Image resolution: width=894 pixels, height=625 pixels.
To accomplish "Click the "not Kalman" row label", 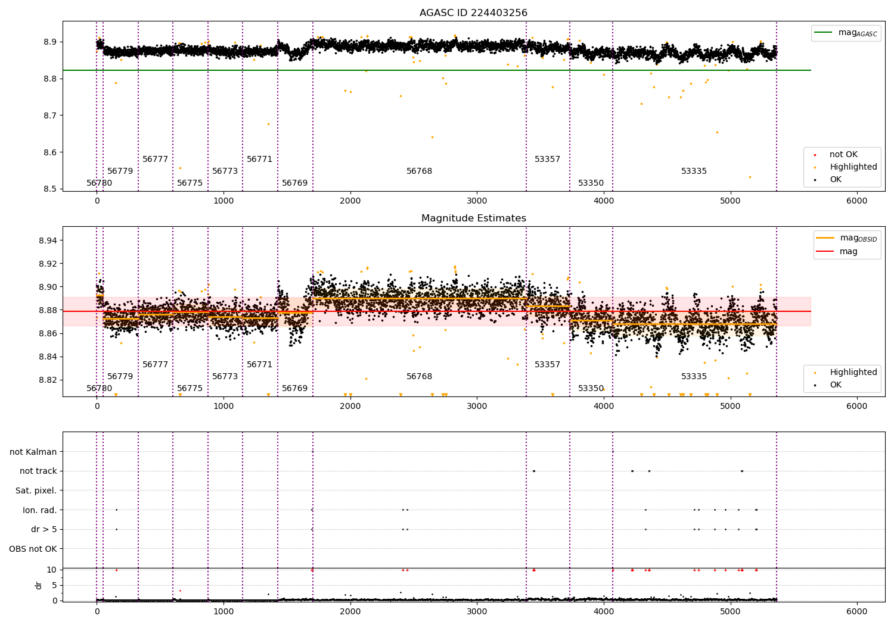I will tap(33, 452).
